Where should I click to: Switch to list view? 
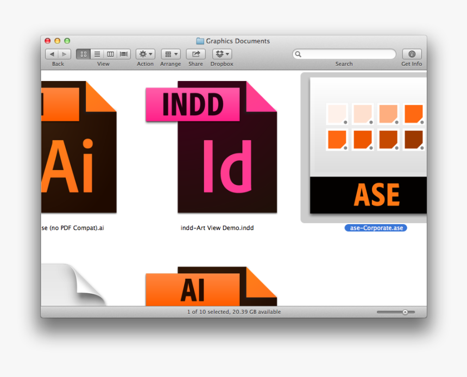[97, 54]
